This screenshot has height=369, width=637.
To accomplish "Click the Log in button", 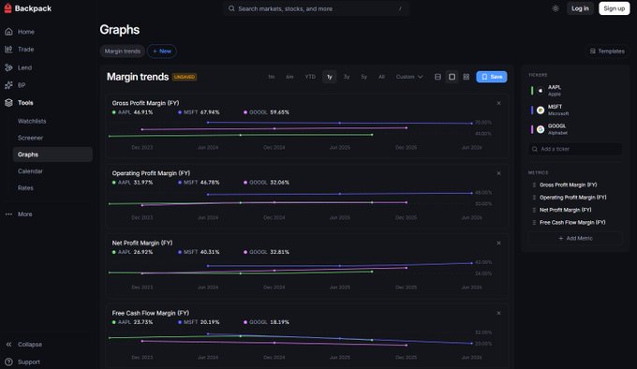I will coord(580,8).
